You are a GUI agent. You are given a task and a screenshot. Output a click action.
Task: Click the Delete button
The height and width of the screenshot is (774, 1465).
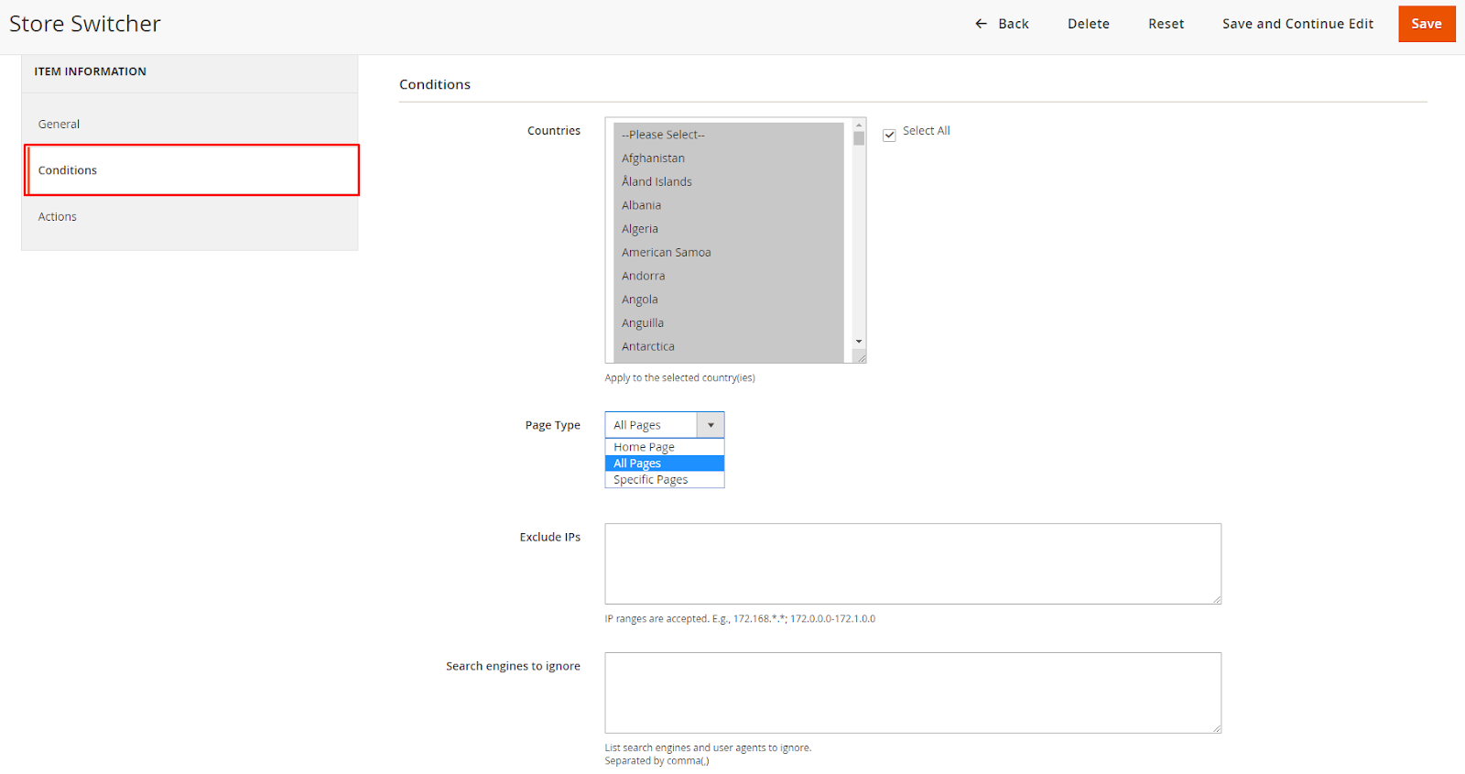tap(1088, 24)
